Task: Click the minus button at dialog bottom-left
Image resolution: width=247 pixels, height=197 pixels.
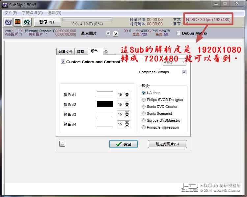Action: pos(62,144)
